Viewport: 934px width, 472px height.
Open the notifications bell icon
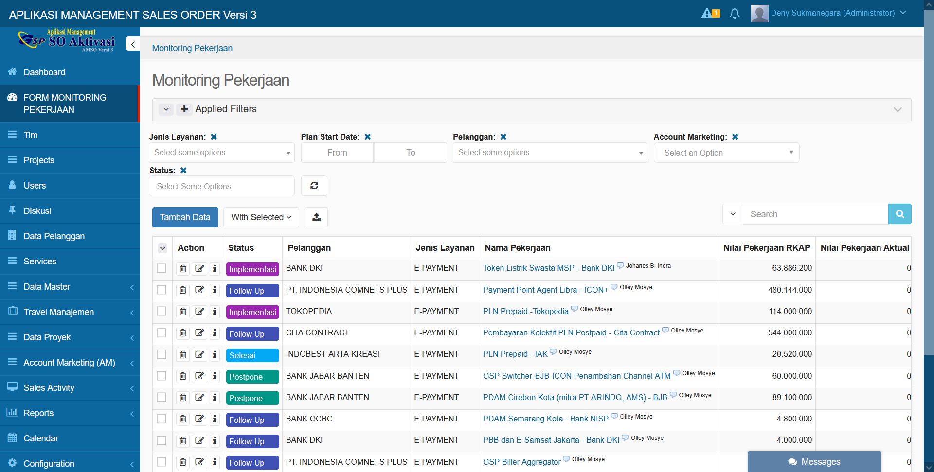[x=735, y=14]
